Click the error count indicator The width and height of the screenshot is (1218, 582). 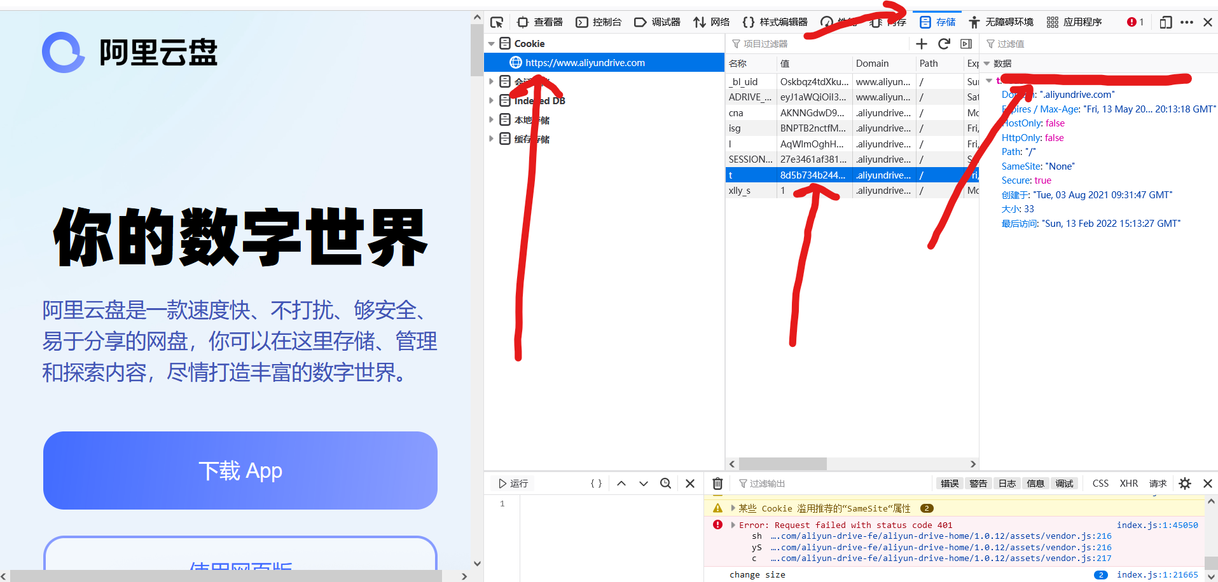pyautogui.click(x=1135, y=22)
